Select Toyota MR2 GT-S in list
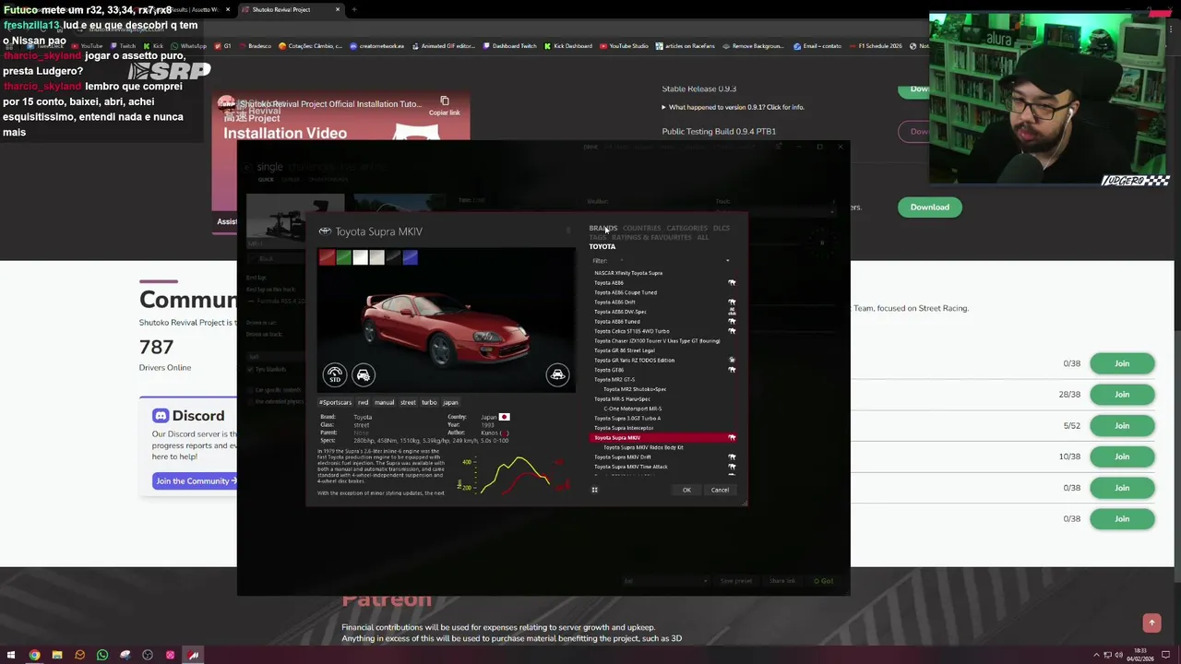1181x664 pixels. (x=662, y=379)
